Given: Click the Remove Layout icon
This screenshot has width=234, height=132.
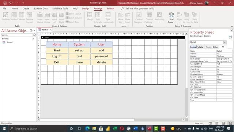Looking at the screenshot, I should click(29, 18).
